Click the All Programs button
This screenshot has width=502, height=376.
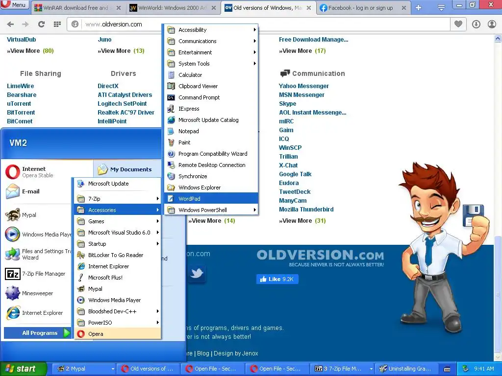coord(37,333)
